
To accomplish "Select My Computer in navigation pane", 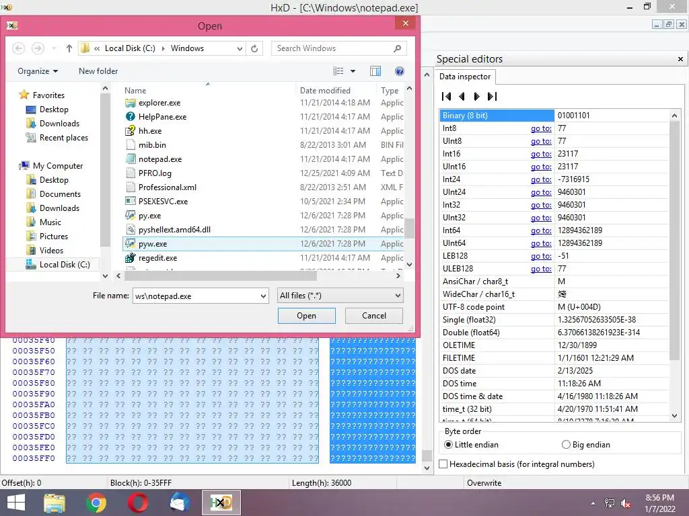I will 58,166.
